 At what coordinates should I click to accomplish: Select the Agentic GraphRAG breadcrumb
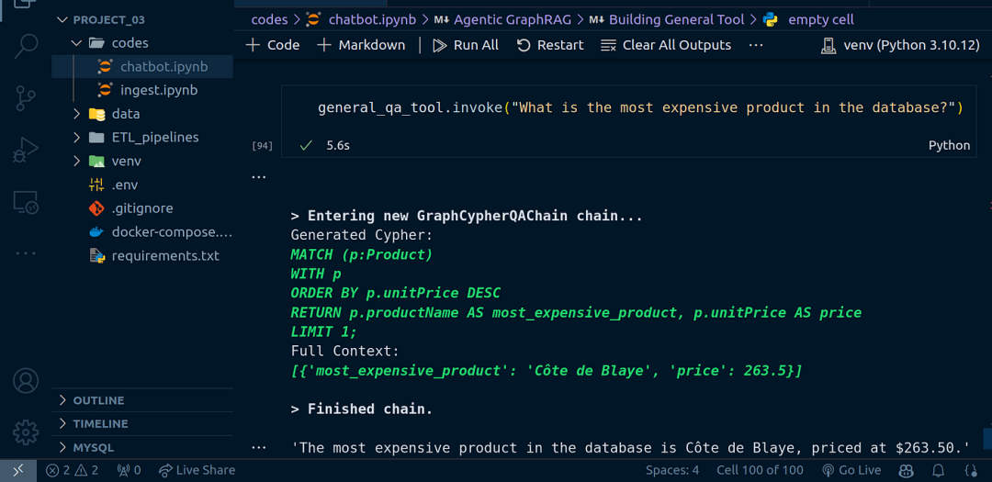pyautogui.click(x=512, y=19)
